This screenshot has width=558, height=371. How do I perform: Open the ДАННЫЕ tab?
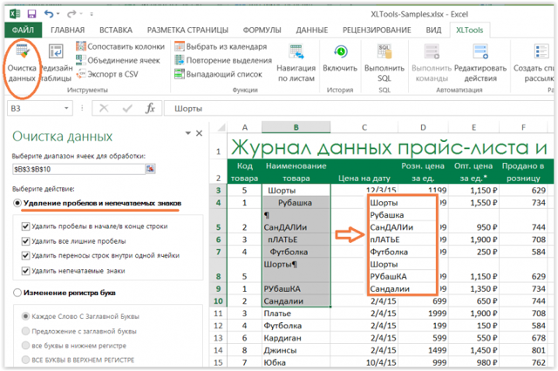point(312,30)
